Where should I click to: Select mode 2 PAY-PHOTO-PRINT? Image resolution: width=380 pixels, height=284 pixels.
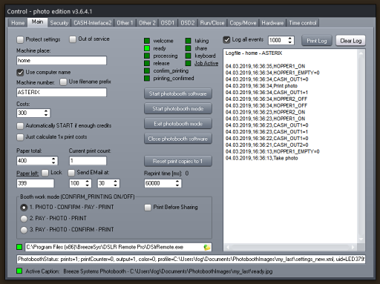click(x=24, y=219)
